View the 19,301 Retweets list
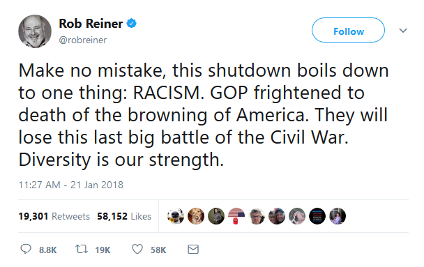 [54, 216]
